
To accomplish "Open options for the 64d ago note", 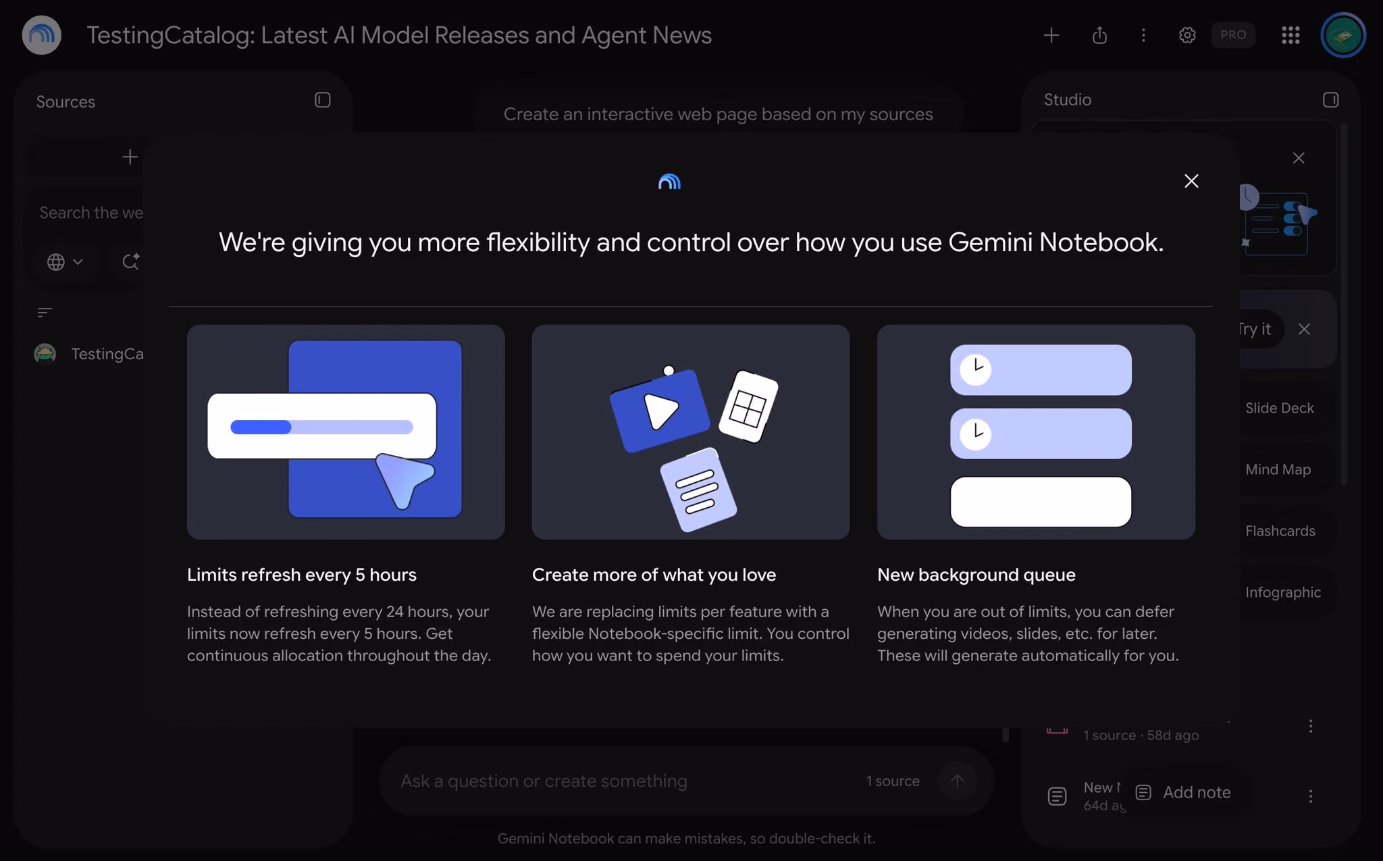I will coord(1310,796).
